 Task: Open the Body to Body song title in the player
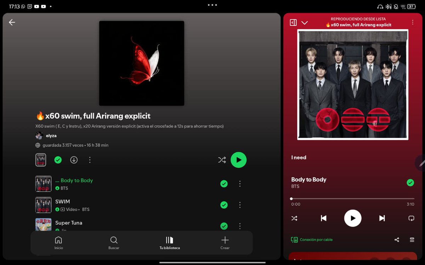pos(308,179)
